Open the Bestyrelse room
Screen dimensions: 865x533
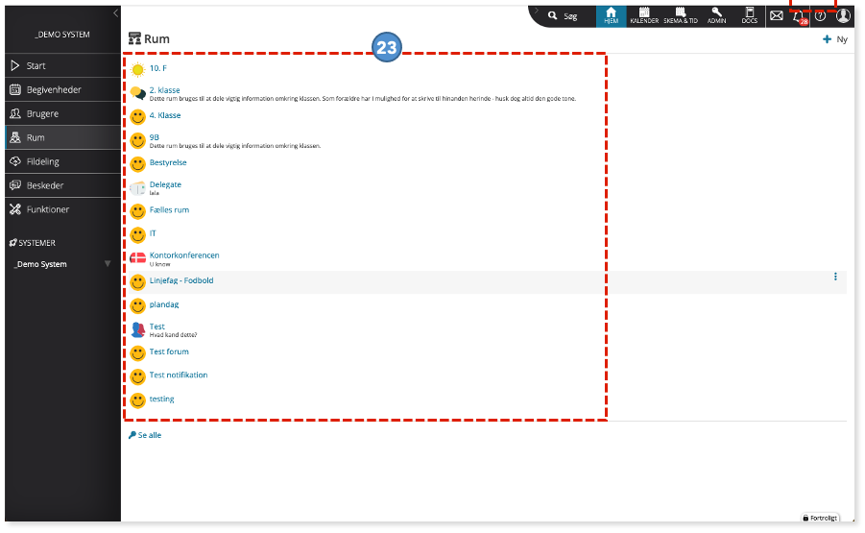pos(168,162)
